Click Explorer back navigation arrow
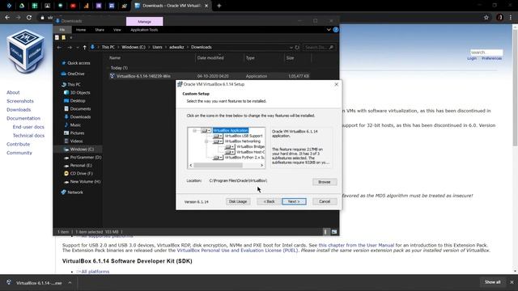The image size is (518, 291). point(59,47)
